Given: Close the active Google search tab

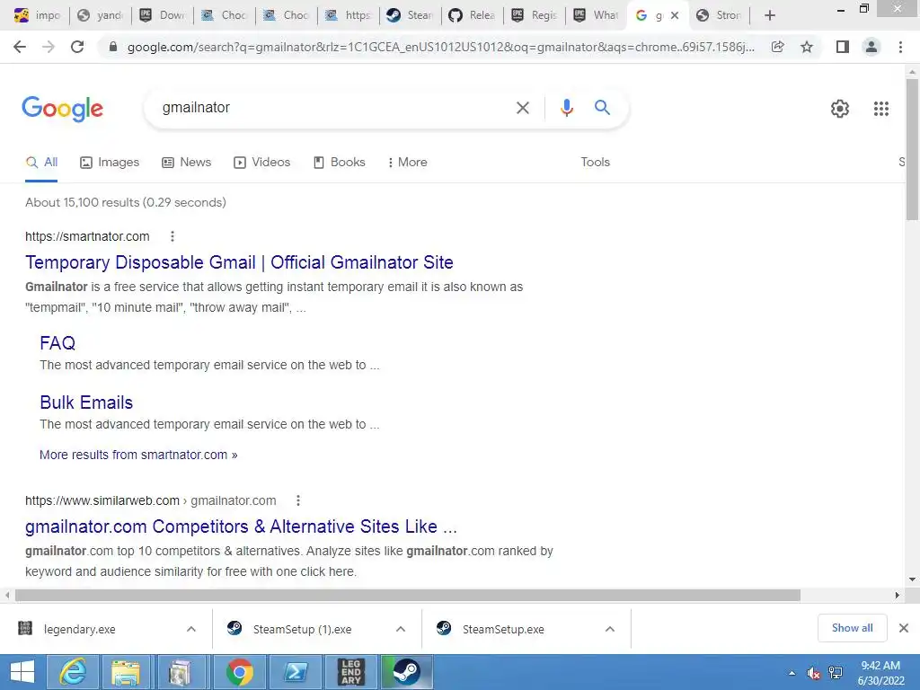Looking at the screenshot, I should tap(675, 15).
